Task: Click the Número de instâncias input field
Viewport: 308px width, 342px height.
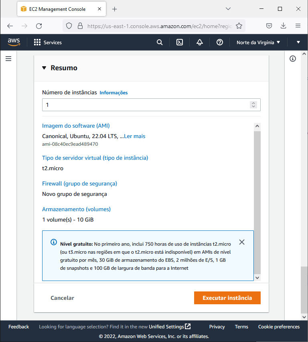Action: [151, 105]
